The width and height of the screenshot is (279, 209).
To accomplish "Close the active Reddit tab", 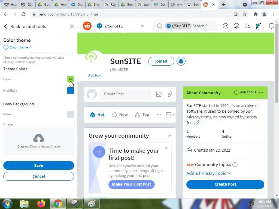I will coord(213,5).
